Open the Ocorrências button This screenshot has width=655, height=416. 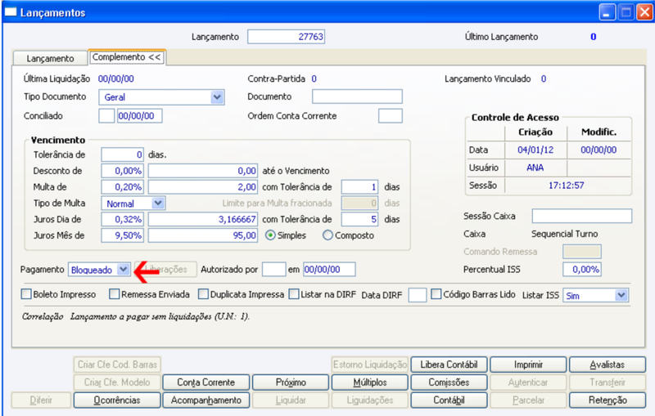click(117, 400)
